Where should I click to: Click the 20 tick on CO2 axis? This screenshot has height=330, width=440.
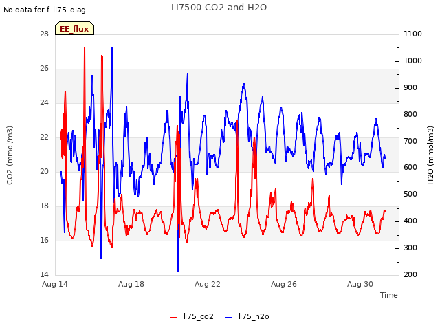click(x=44, y=171)
